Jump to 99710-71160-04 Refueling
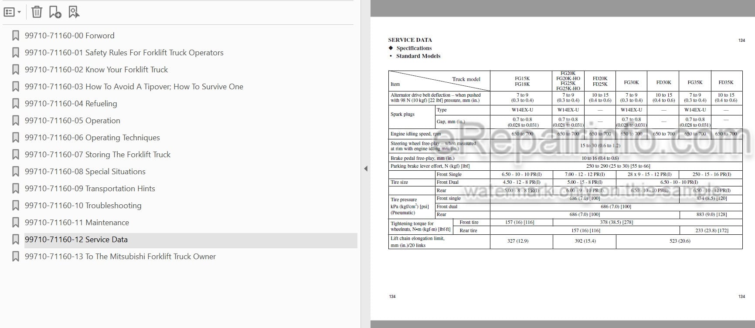Viewport: 755px width, 328px height. coord(71,104)
